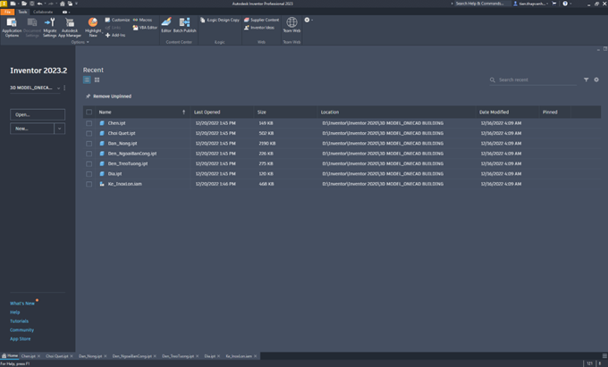
Task: Check the box beside Dan_Nong.ipt
Action: tap(89, 144)
